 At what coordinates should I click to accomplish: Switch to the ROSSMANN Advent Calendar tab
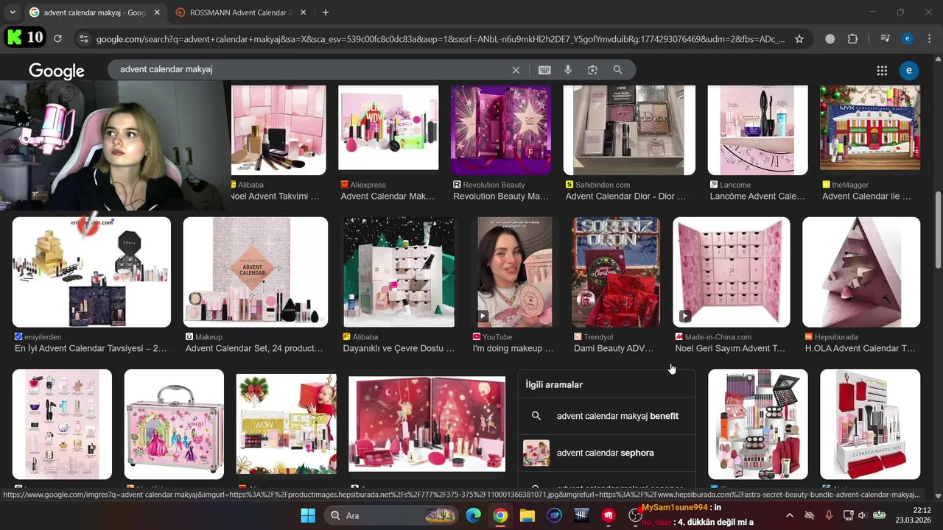tap(241, 13)
